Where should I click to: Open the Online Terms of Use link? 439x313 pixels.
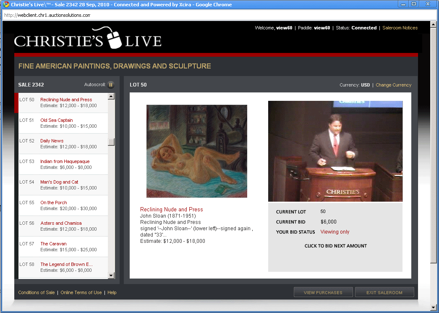click(x=81, y=292)
